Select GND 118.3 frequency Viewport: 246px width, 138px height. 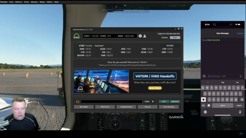tap(126, 52)
